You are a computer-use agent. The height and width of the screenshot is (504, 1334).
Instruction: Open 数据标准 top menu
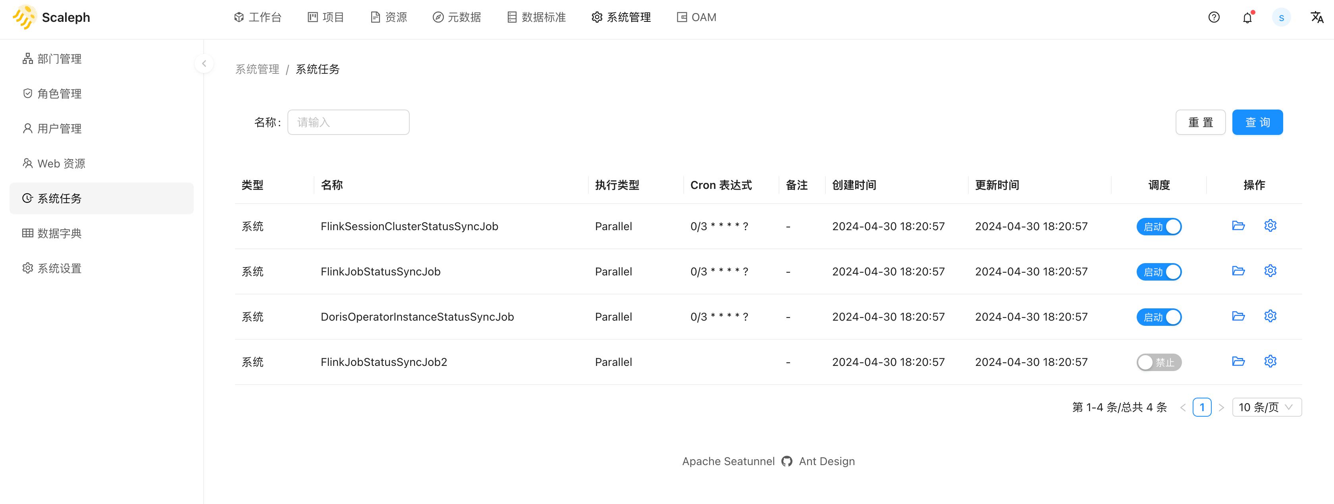536,17
